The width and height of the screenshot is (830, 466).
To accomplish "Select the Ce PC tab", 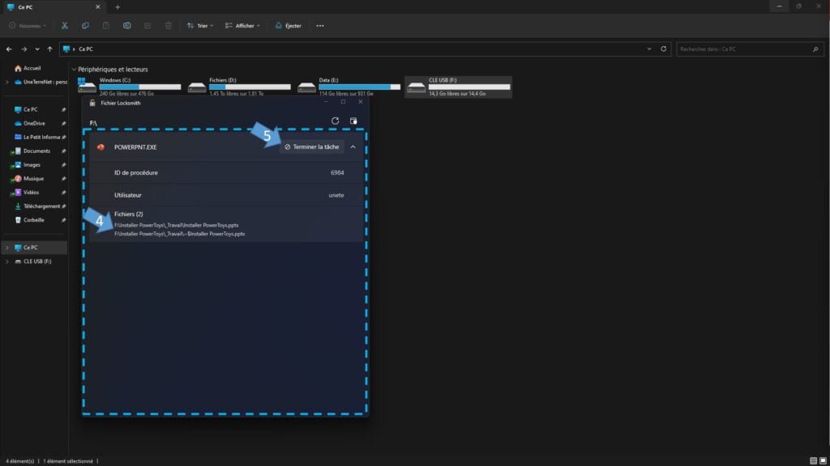I will coord(53,6).
